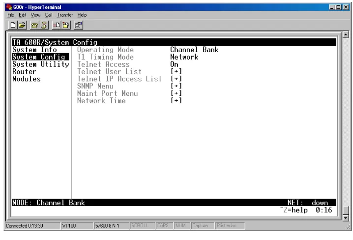Click the MODE: Channel Bank status text
This screenshot has height=240, width=353.
[49, 203]
